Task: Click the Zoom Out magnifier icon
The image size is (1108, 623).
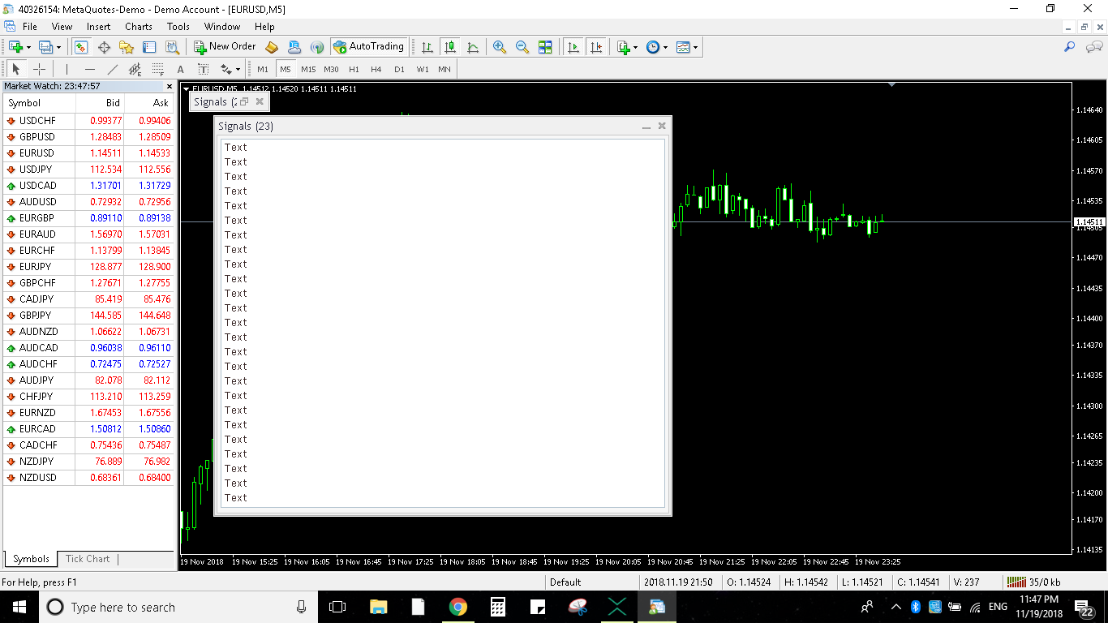Action: click(522, 47)
